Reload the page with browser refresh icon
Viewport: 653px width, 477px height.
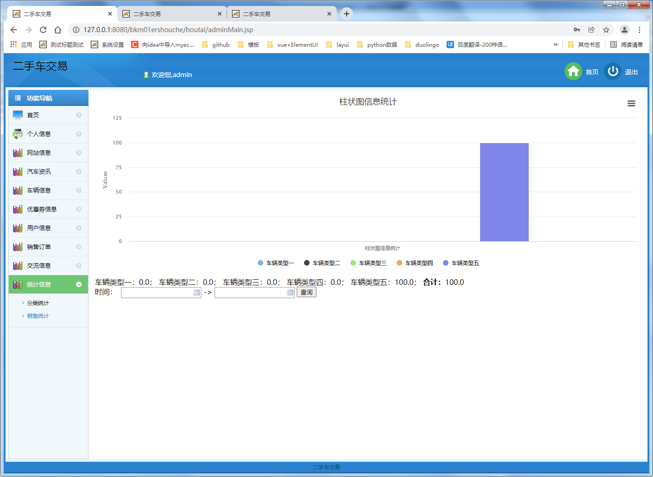coord(43,30)
